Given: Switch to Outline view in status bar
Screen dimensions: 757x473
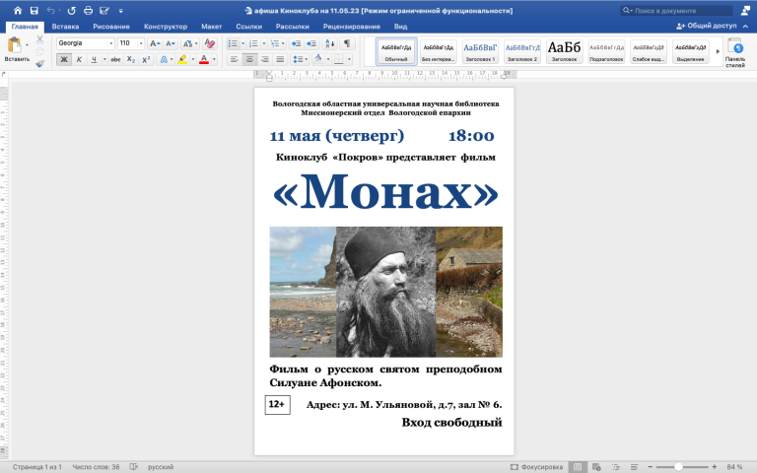Looking at the screenshot, I should tap(616, 467).
